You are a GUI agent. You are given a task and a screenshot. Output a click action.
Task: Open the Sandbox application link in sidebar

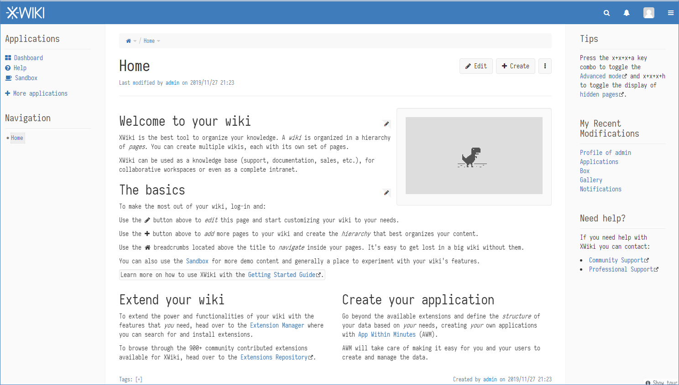(26, 78)
